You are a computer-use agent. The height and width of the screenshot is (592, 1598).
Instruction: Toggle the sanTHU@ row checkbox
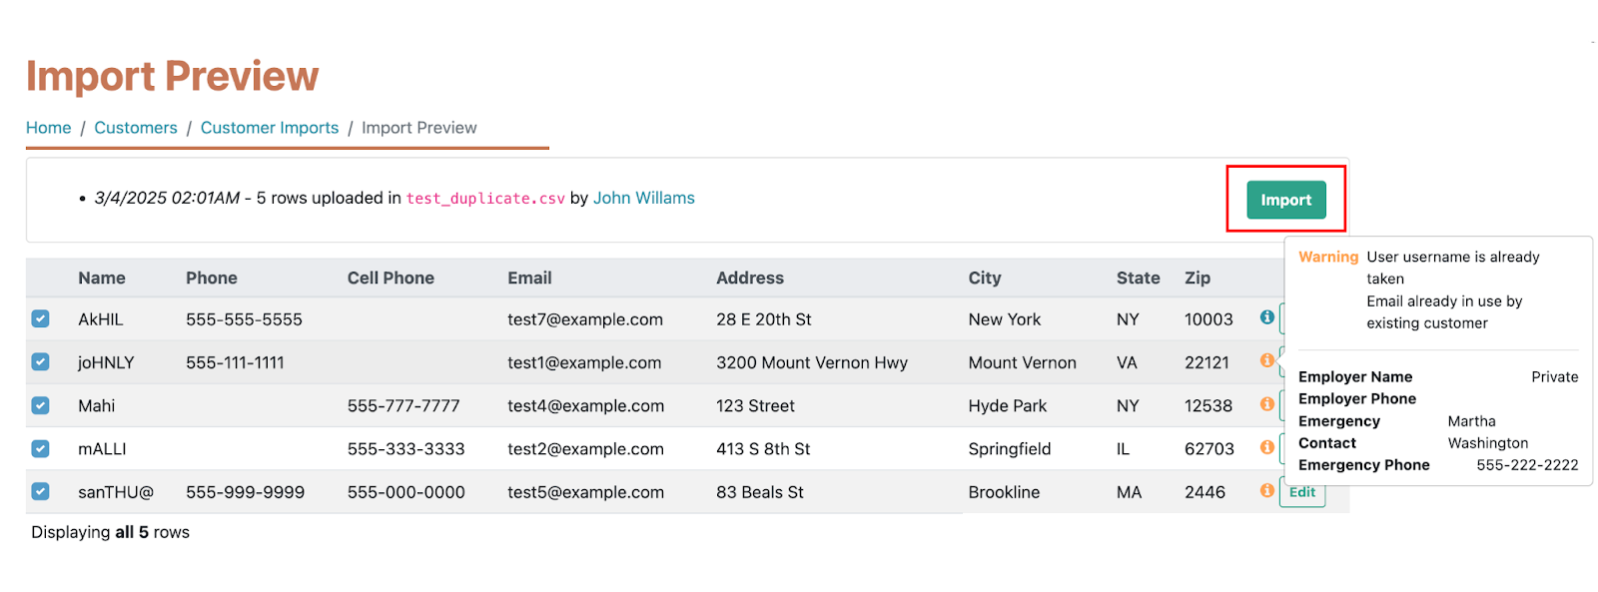40,491
